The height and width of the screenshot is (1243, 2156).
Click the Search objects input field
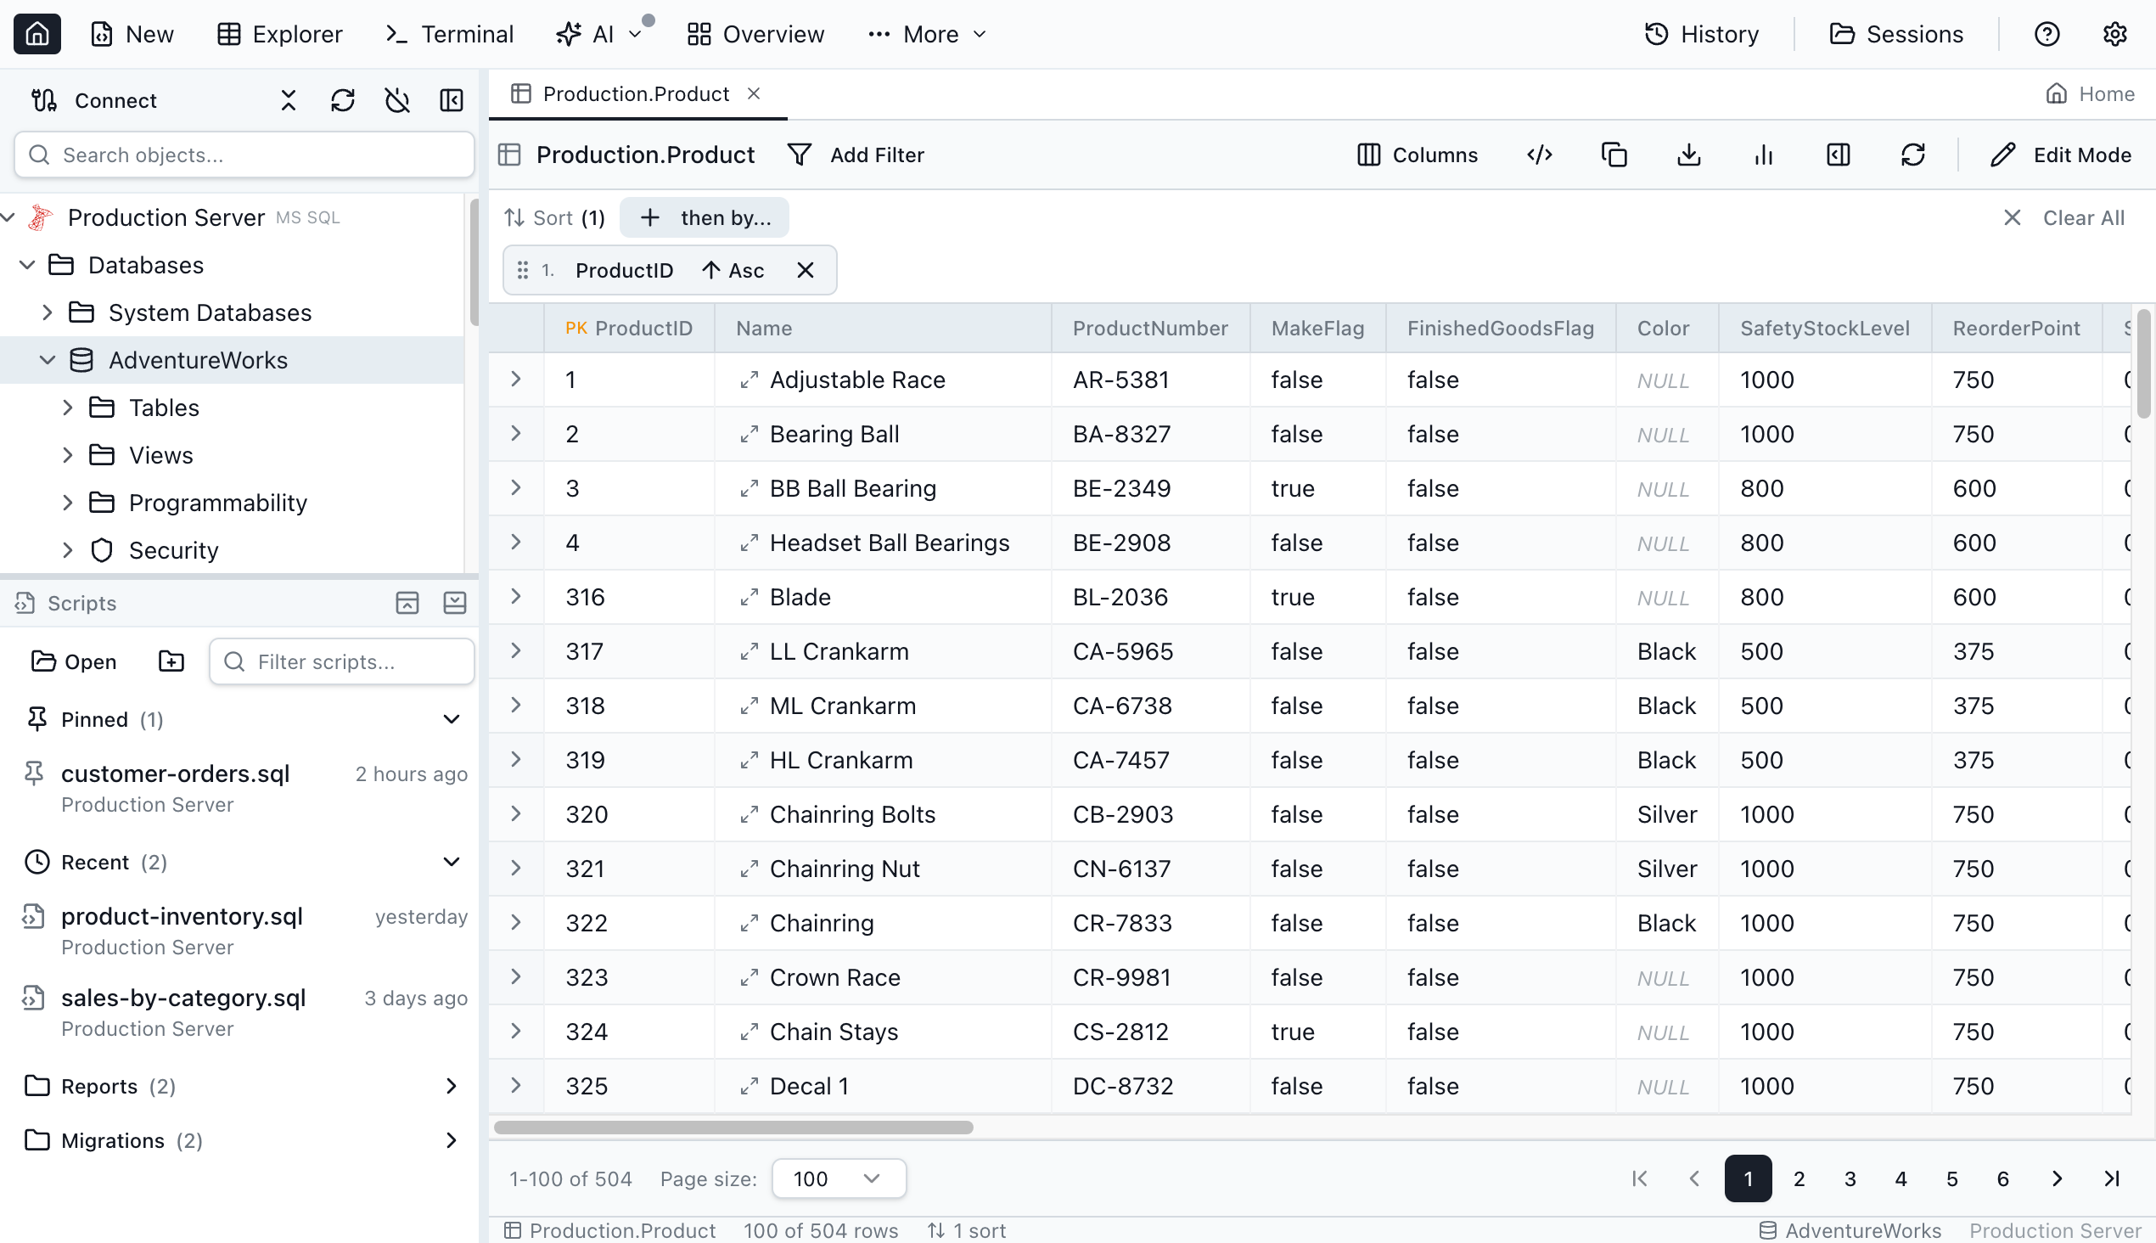pyautogui.click(x=244, y=155)
